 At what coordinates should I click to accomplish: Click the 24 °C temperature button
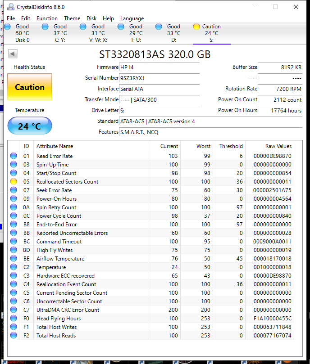pyautogui.click(x=30, y=126)
